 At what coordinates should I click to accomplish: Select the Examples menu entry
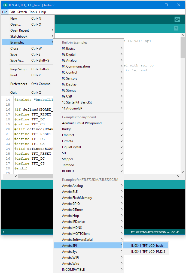point(28,42)
